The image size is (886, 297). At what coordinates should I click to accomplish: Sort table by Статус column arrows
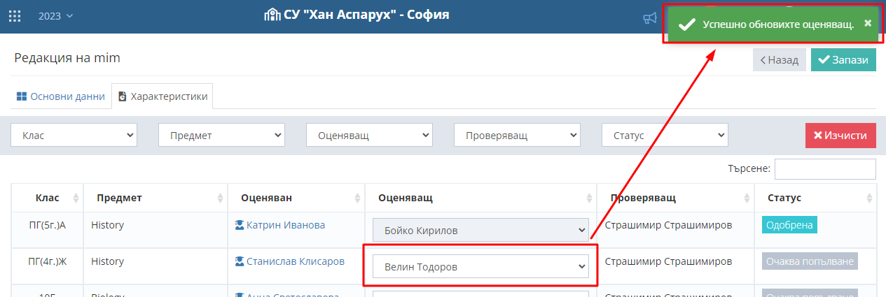coord(870,198)
